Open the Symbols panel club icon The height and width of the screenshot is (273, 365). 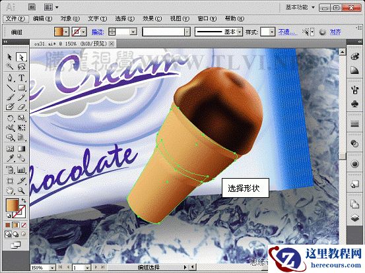point(354,104)
